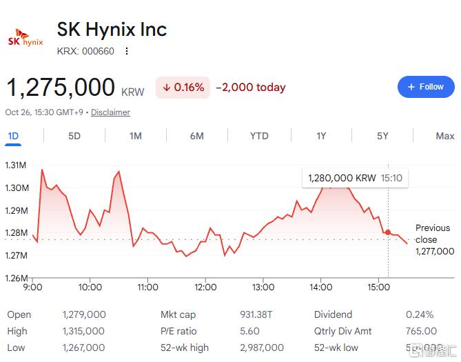The height and width of the screenshot is (362, 461).
Task: Click the -2,000 today text
Action: click(251, 88)
